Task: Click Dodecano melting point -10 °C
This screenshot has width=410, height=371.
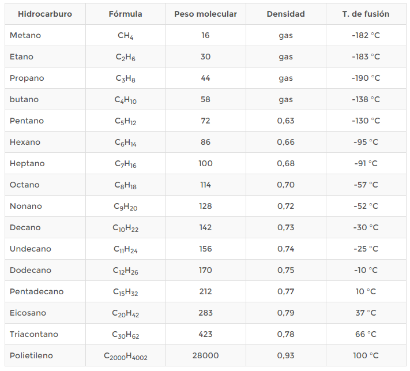Action: (x=366, y=270)
